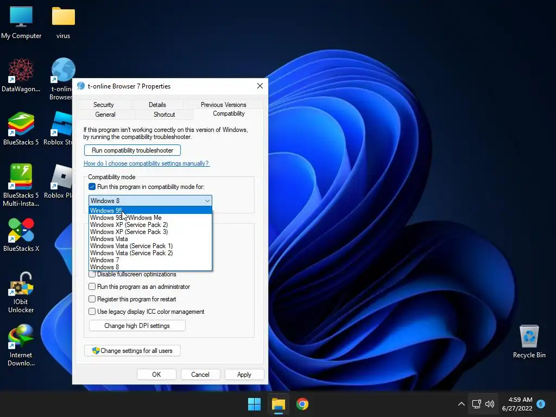Click the Apply button

click(244, 375)
